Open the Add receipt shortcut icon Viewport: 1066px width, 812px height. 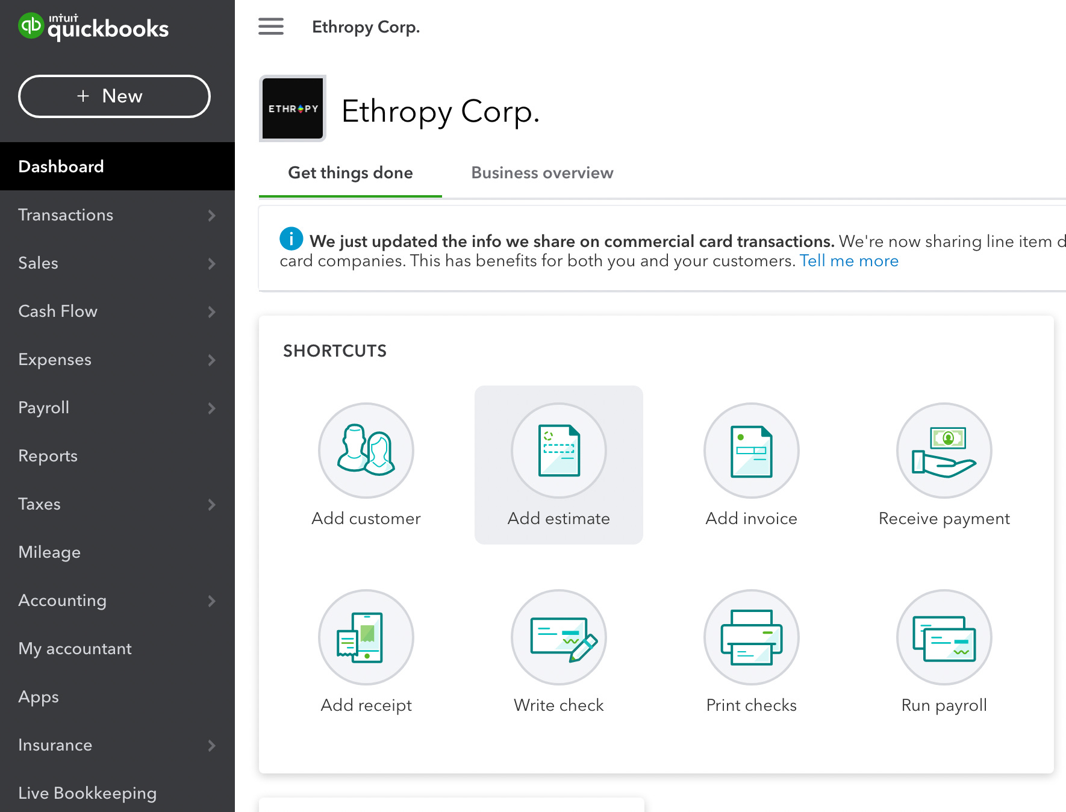[366, 637]
